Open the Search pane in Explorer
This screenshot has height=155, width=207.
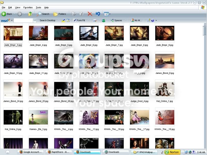click(43, 14)
